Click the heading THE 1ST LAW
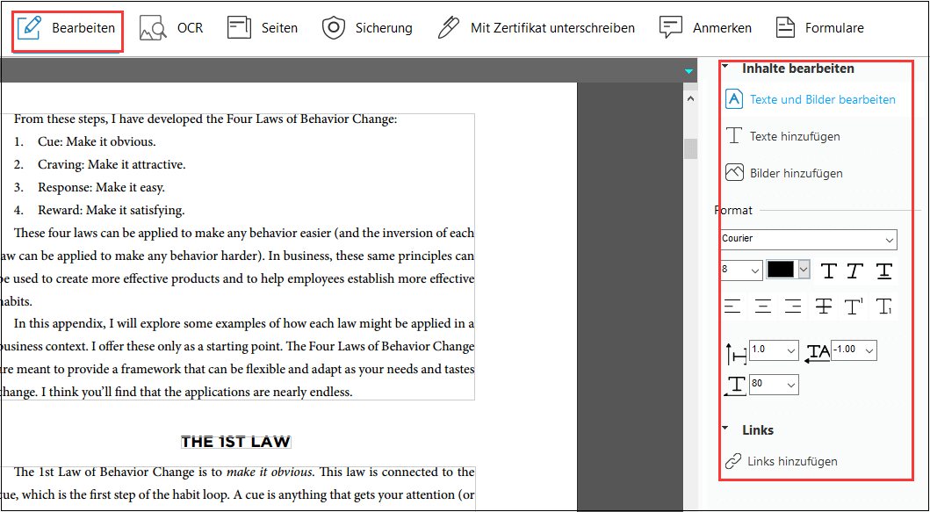The image size is (930, 512). (236, 442)
